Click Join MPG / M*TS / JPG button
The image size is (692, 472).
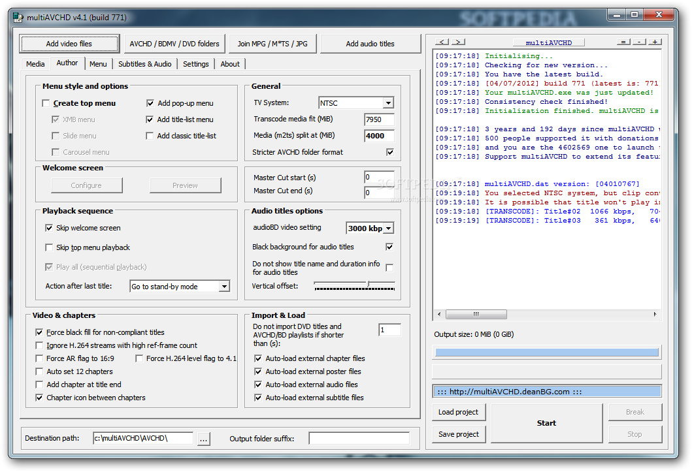pyautogui.click(x=272, y=44)
